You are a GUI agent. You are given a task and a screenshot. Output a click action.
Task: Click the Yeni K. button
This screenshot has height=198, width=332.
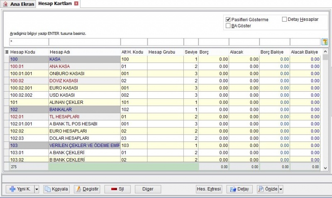20,189
